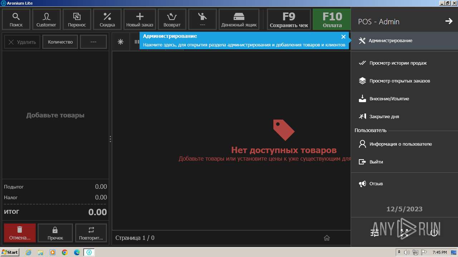Click the Пречек lock button
This screenshot has height=257, width=458.
coord(55,233)
